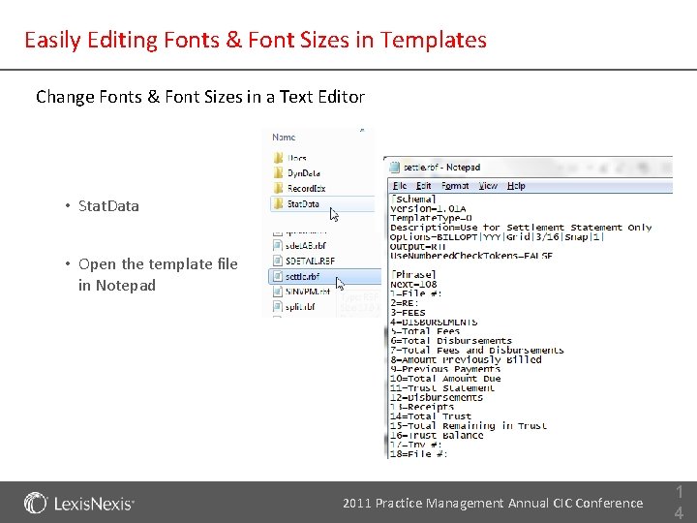Click the Description=Use for Settlement Statement line
Image resolution: width=697 pixels, height=523 pixels.
[x=521, y=228]
